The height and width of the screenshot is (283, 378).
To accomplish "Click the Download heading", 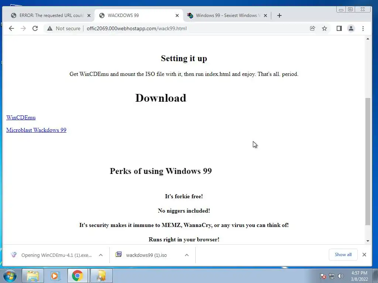I will point(161,98).
